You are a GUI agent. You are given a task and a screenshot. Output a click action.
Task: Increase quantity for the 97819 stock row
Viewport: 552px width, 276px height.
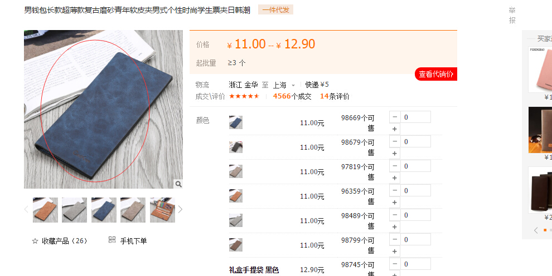pyautogui.click(x=395, y=178)
